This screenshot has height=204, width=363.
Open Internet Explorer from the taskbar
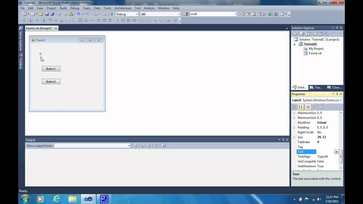coord(57,199)
